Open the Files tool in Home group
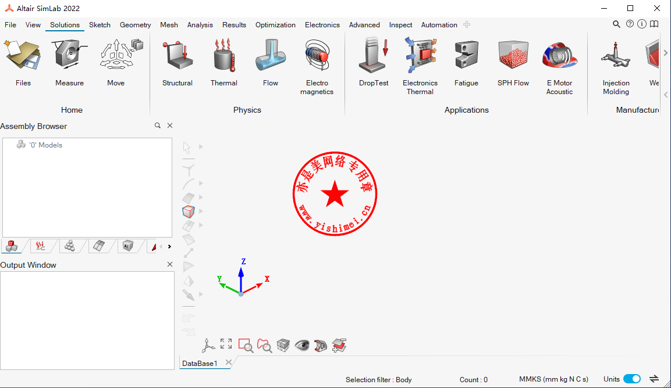671x388 pixels. coord(23,62)
